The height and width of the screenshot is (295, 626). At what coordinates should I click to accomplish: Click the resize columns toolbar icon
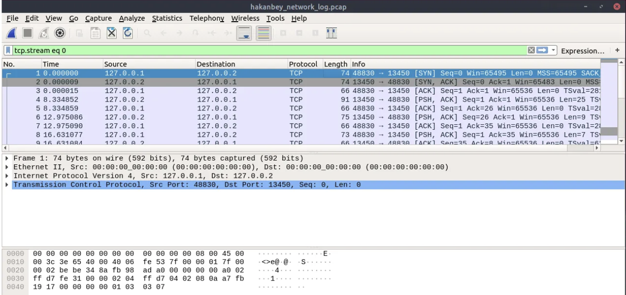[x=331, y=34]
